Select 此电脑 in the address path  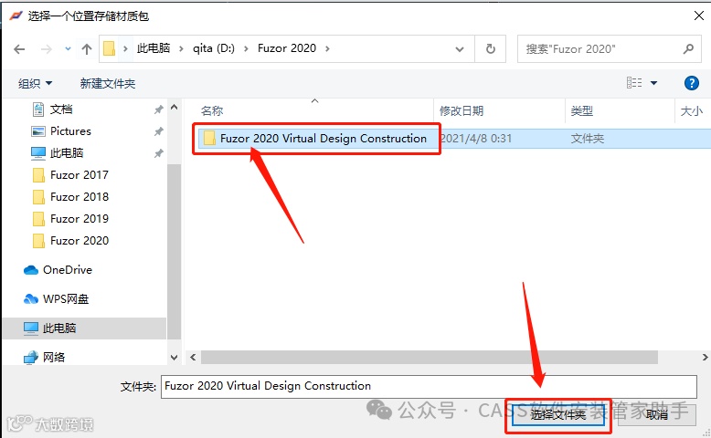click(x=154, y=48)
